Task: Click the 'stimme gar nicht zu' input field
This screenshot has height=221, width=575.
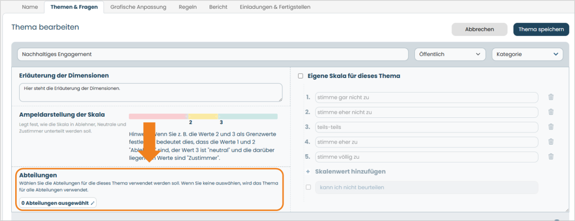Action: [427, 98]
